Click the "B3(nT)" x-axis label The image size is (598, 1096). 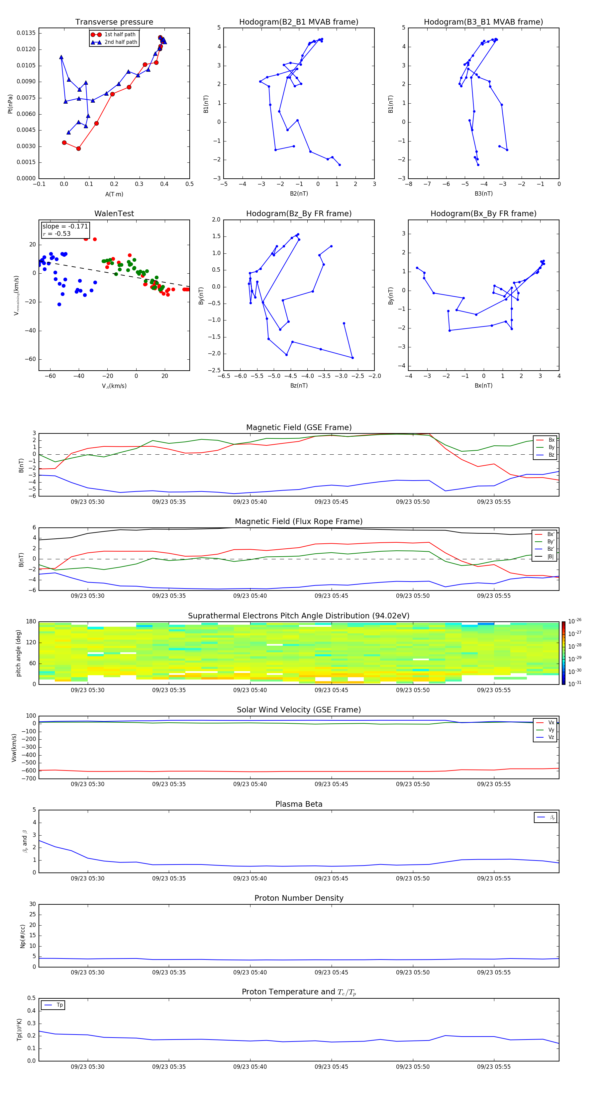tap(483, 194)
